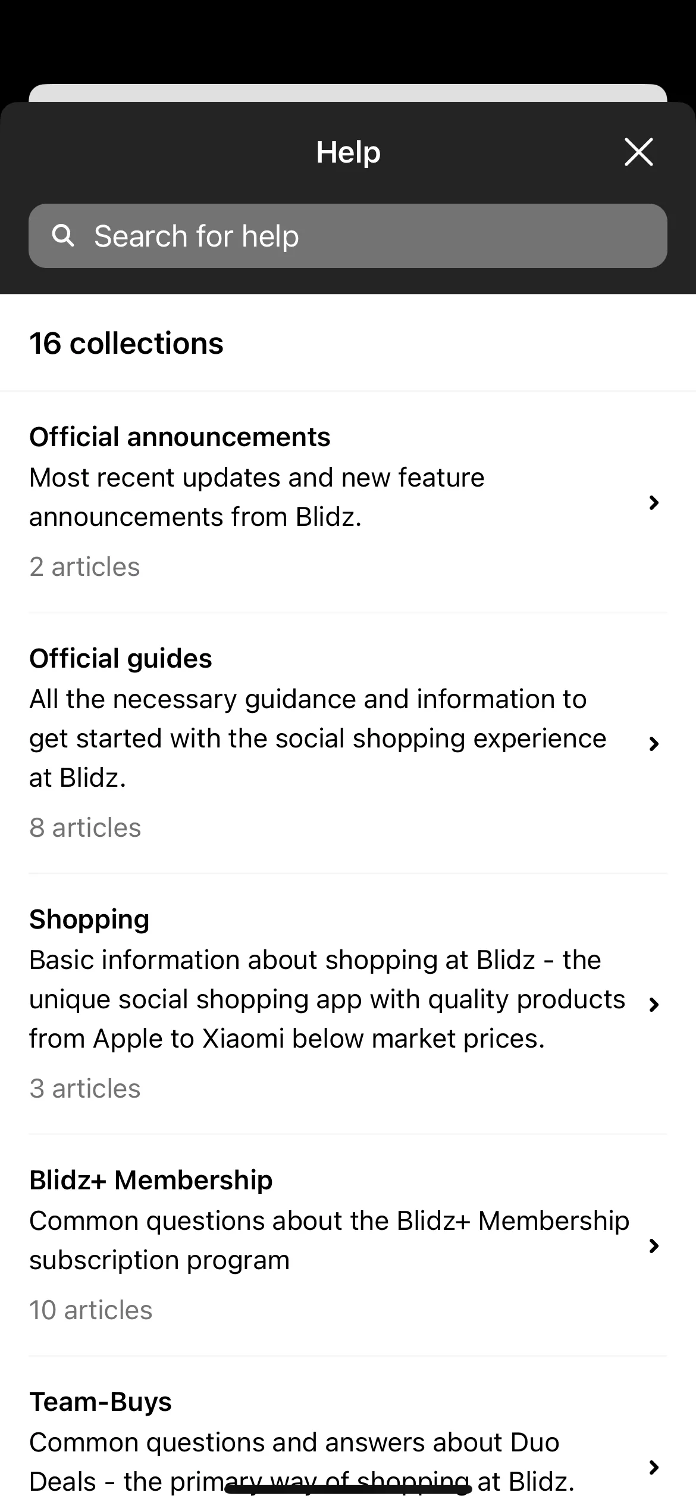
Task: Select the Blidz+ Membership heading
Action: tap(151, 1180)
